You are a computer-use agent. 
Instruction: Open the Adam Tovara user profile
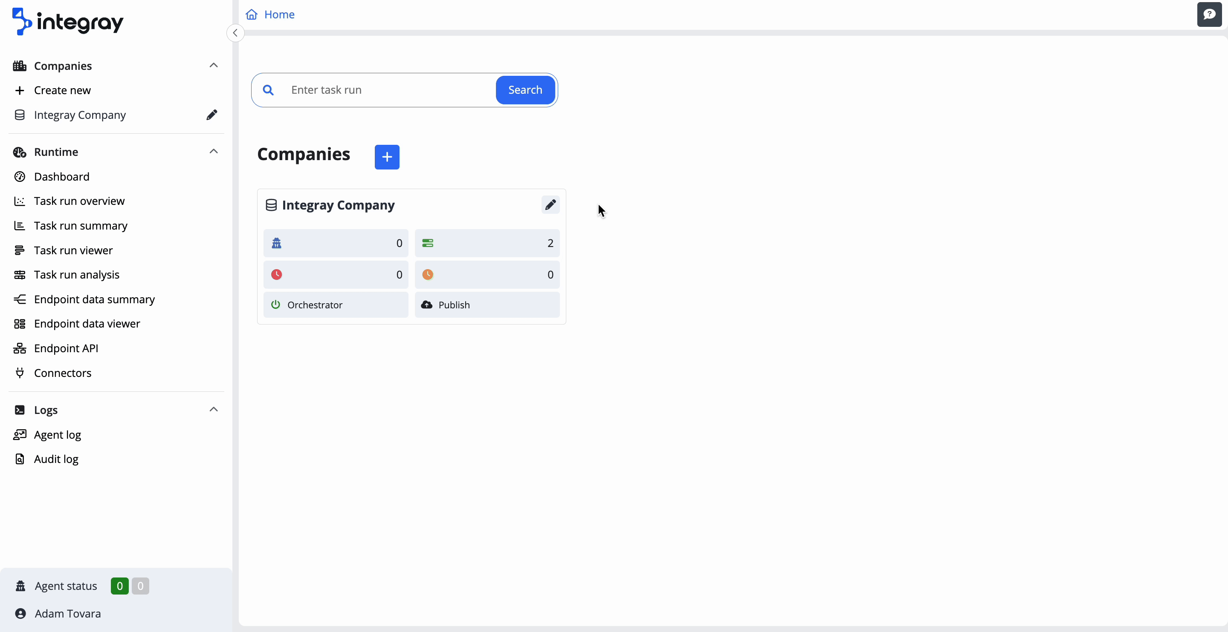click(x=67, y=613)
